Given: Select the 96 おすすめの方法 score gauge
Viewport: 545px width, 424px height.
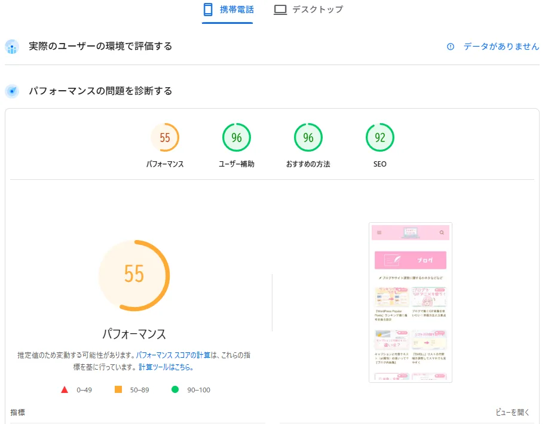Looking at the screenshot, I should click(x=308, y=137).
